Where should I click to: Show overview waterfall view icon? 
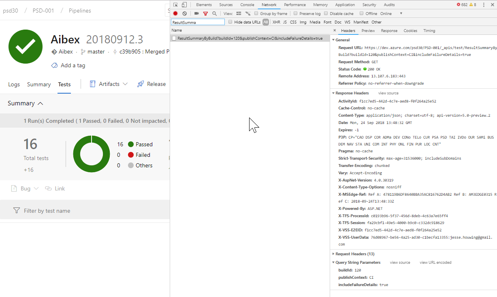248,13
